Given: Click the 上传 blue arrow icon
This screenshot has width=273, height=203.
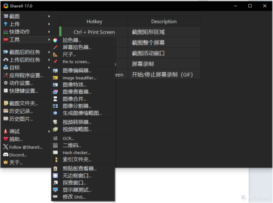Looking at the screenshot, I should [x=6, y=24].
